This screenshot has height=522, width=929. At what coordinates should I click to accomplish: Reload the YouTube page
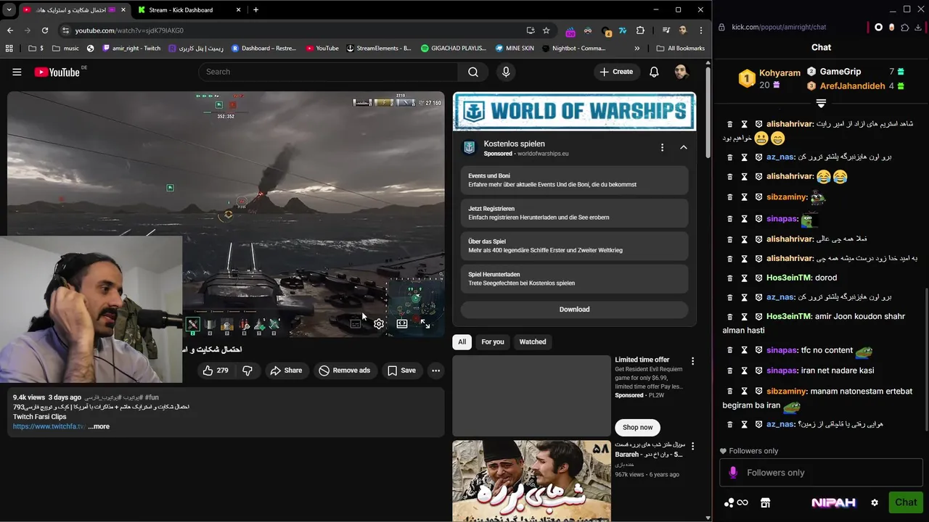pyautogui.click(x=45, y=30)
